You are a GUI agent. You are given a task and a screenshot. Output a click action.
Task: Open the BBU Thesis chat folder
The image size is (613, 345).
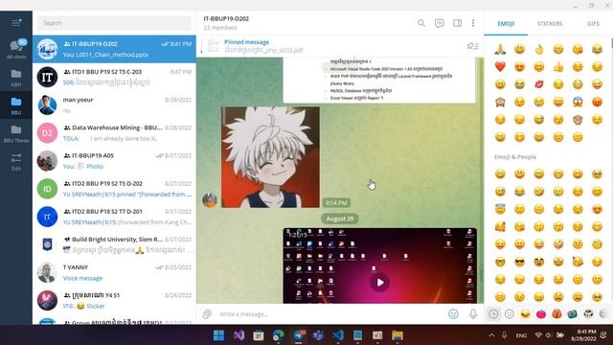(x=16, y=133)
